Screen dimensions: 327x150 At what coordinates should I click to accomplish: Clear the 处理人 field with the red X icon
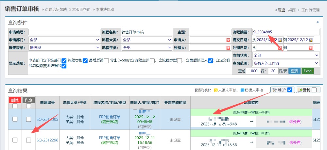pos(228,48)
